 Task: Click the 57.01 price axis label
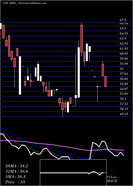(x=124, y=74)
